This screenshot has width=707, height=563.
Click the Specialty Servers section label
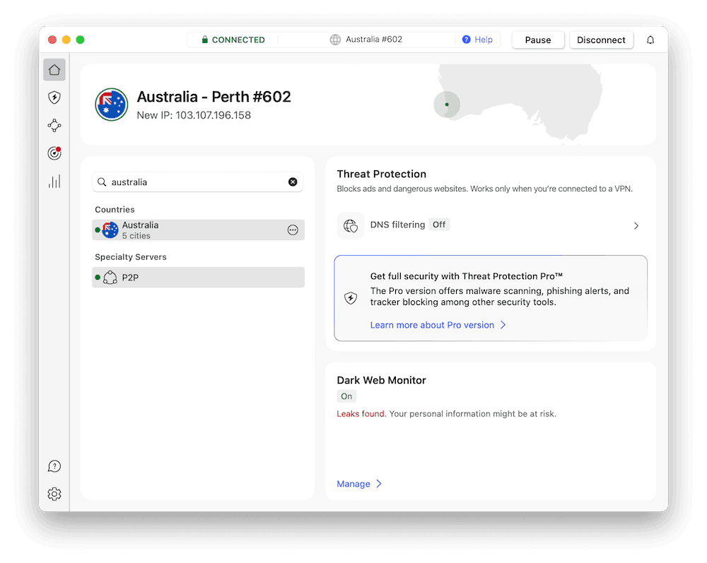[131, 256]
